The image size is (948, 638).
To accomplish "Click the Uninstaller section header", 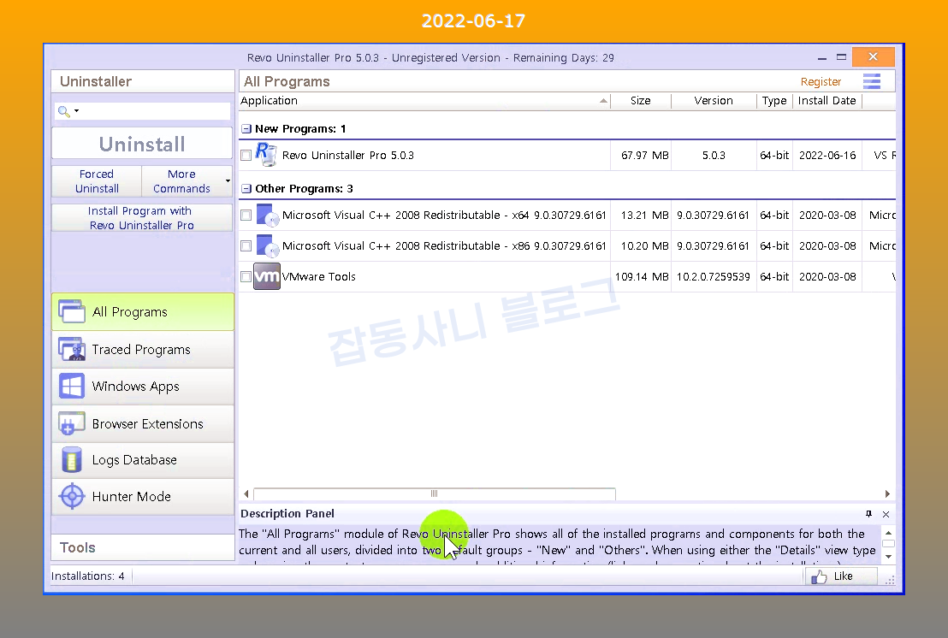I will [x=143, y=81].
